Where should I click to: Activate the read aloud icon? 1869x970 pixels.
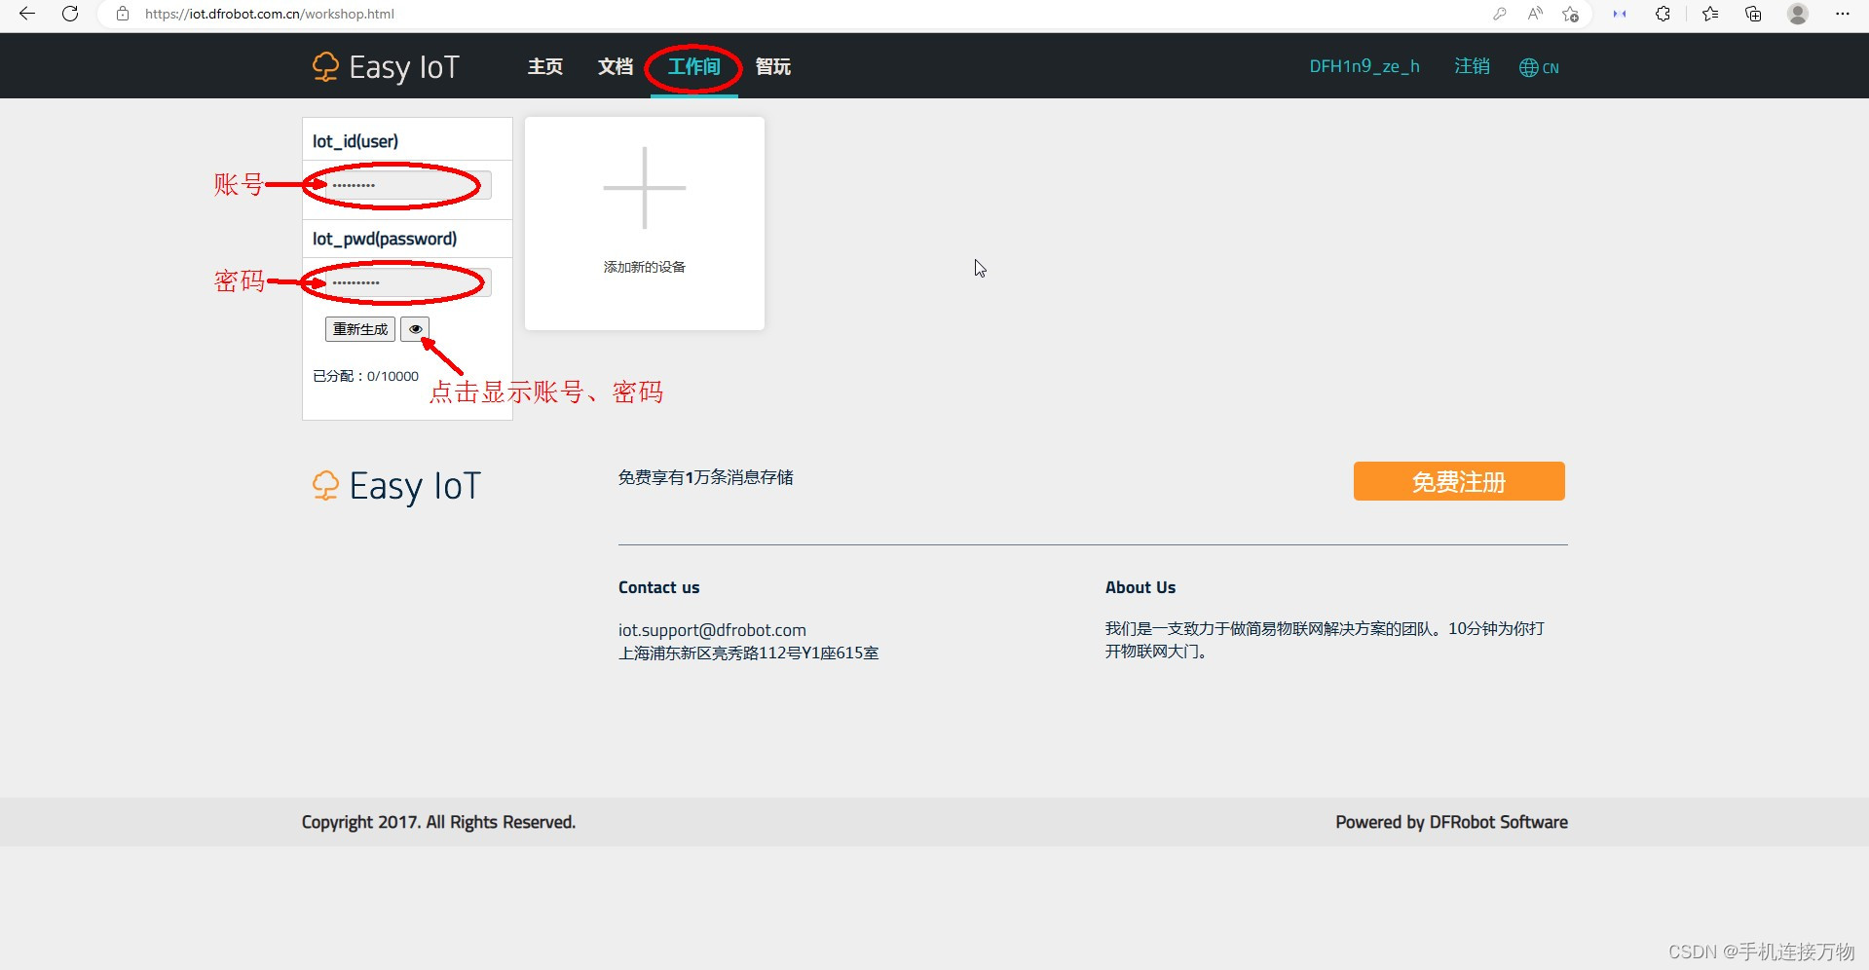(x=1535, y=14)
